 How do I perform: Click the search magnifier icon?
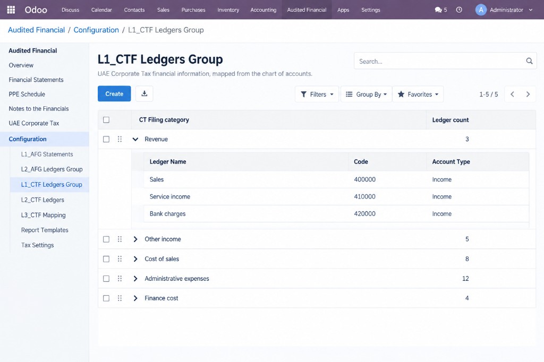pos(529,61)
